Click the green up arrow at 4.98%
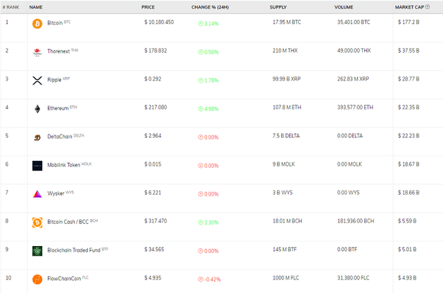Screen dimensions: 443x294 201,109
